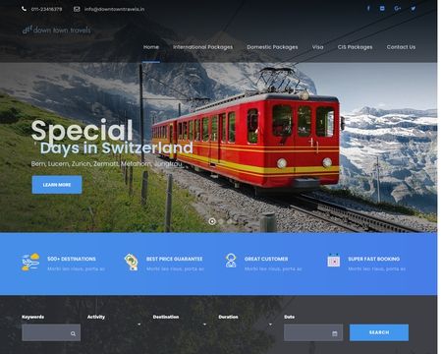Click the email envelope icon
Screen dimensions: 442x354
click(x=77, y=9)
